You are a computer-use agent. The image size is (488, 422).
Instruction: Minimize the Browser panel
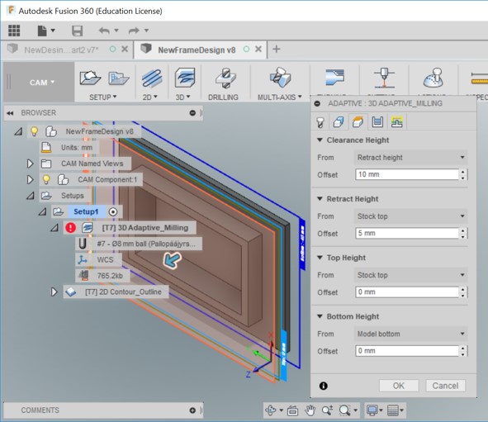click(x=192, y=112)
